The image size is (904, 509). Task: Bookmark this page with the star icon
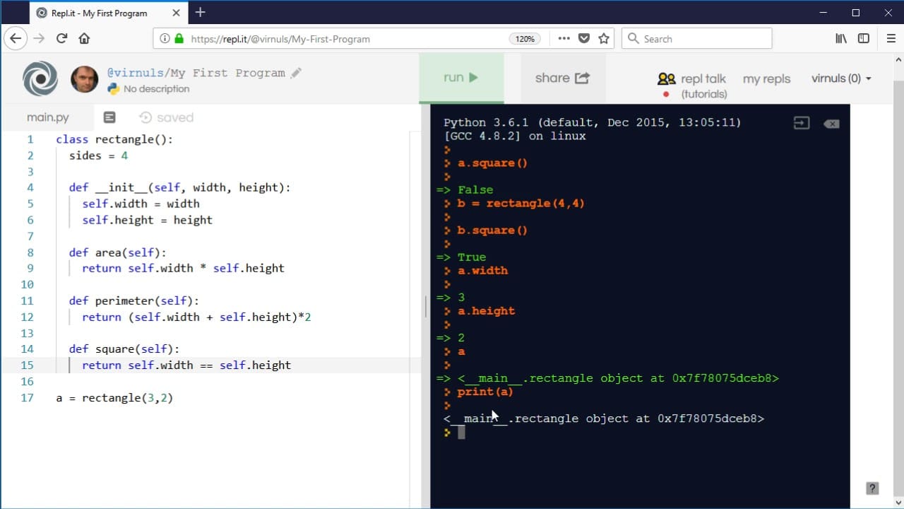pyautogui.click(x=604, y=39)
